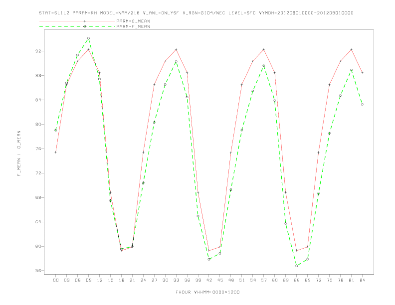Click the x-axis tick label 33
This screenshot has height=305, width=395.
click(176, 280)
